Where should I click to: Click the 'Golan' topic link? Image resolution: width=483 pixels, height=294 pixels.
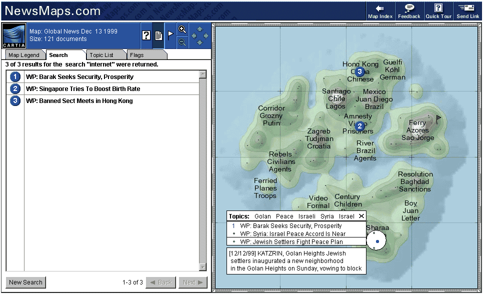(x=262, y=216)
